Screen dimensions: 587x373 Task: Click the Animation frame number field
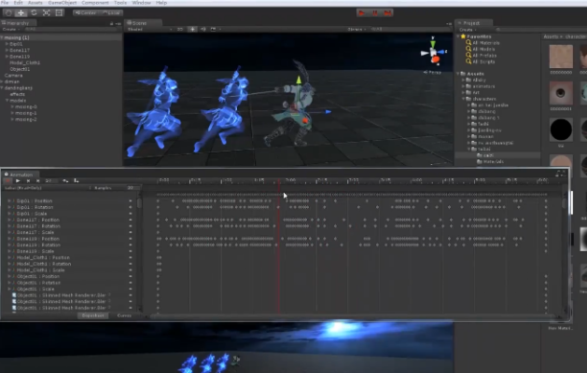click(x=50, y=181)
